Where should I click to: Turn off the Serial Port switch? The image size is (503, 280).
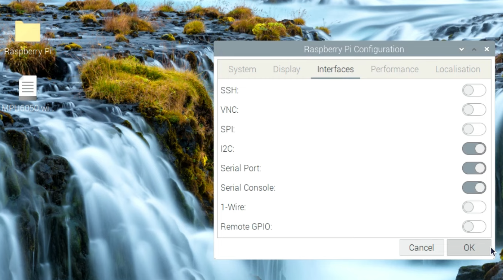tap(474, 168)
